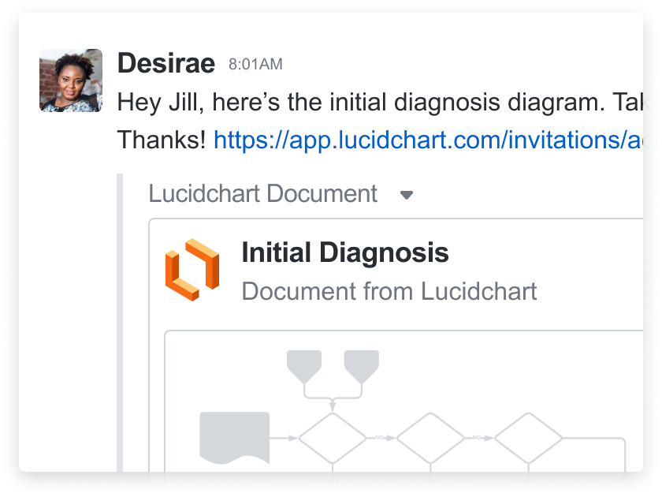662x497 pixels.
Task: Click the message text mentioning Jill
Action: tap(380, 103)
